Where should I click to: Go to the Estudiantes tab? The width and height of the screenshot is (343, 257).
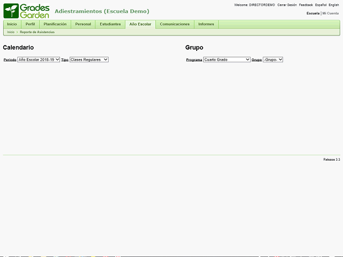(x=110, y=24)
